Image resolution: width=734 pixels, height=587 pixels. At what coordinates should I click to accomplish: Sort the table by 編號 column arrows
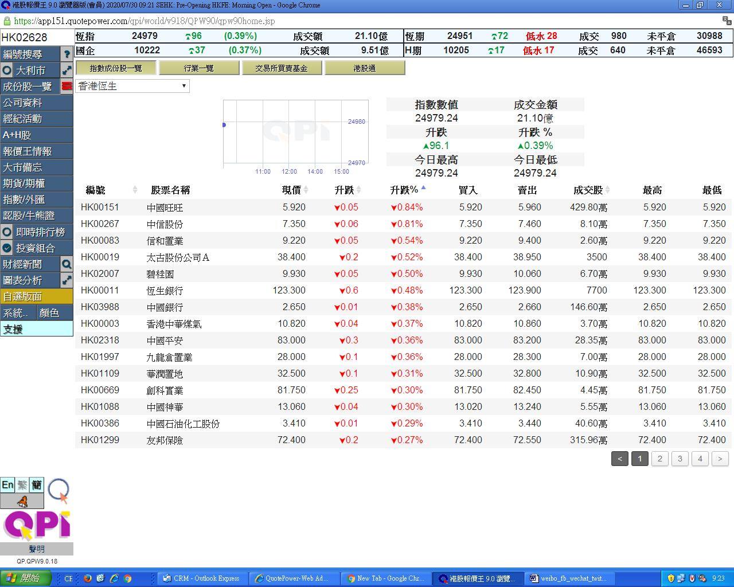click(135, 190)
